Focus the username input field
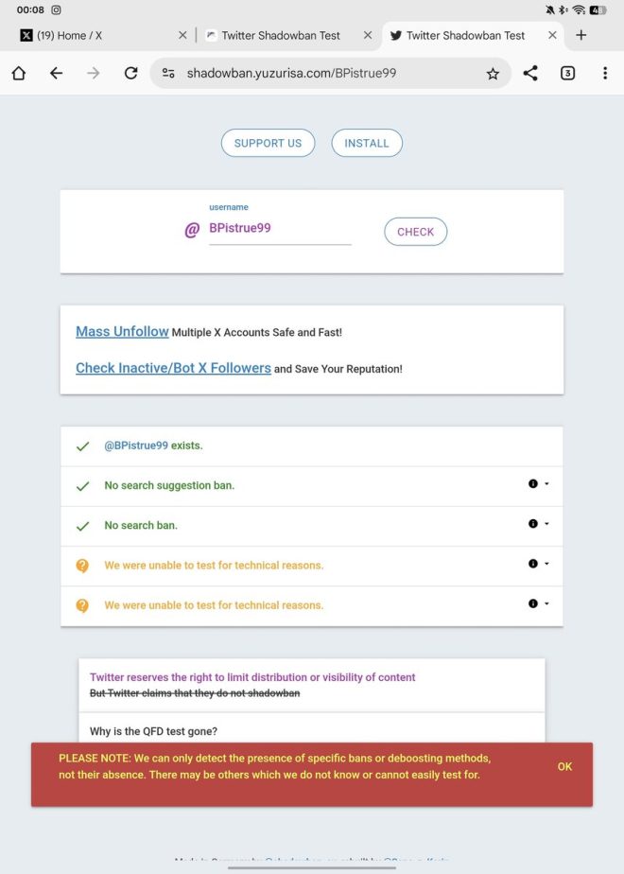 coord(280,228)
